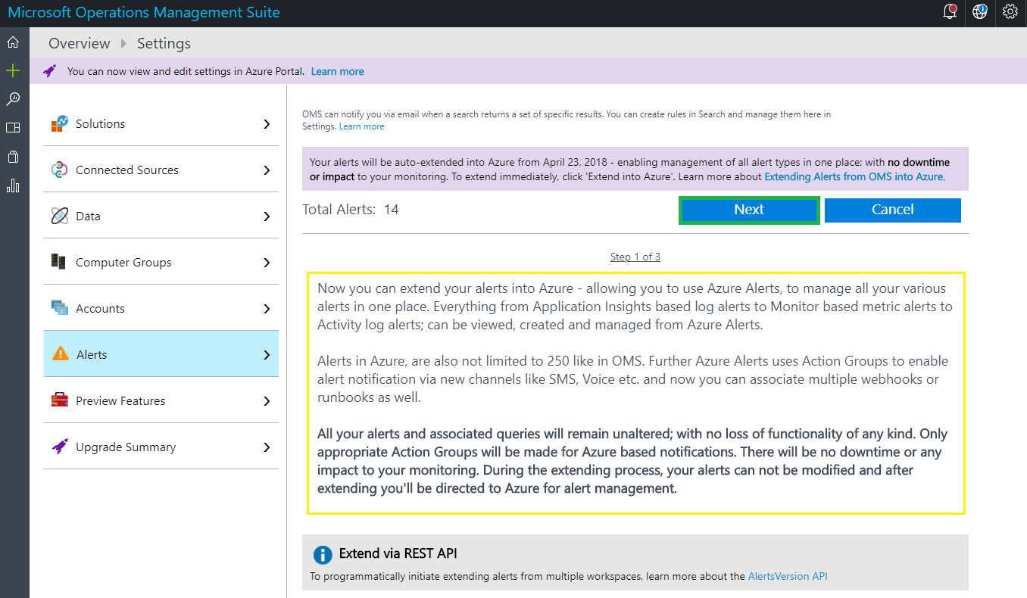Select the Upgrade Summary label

point(126,447)
